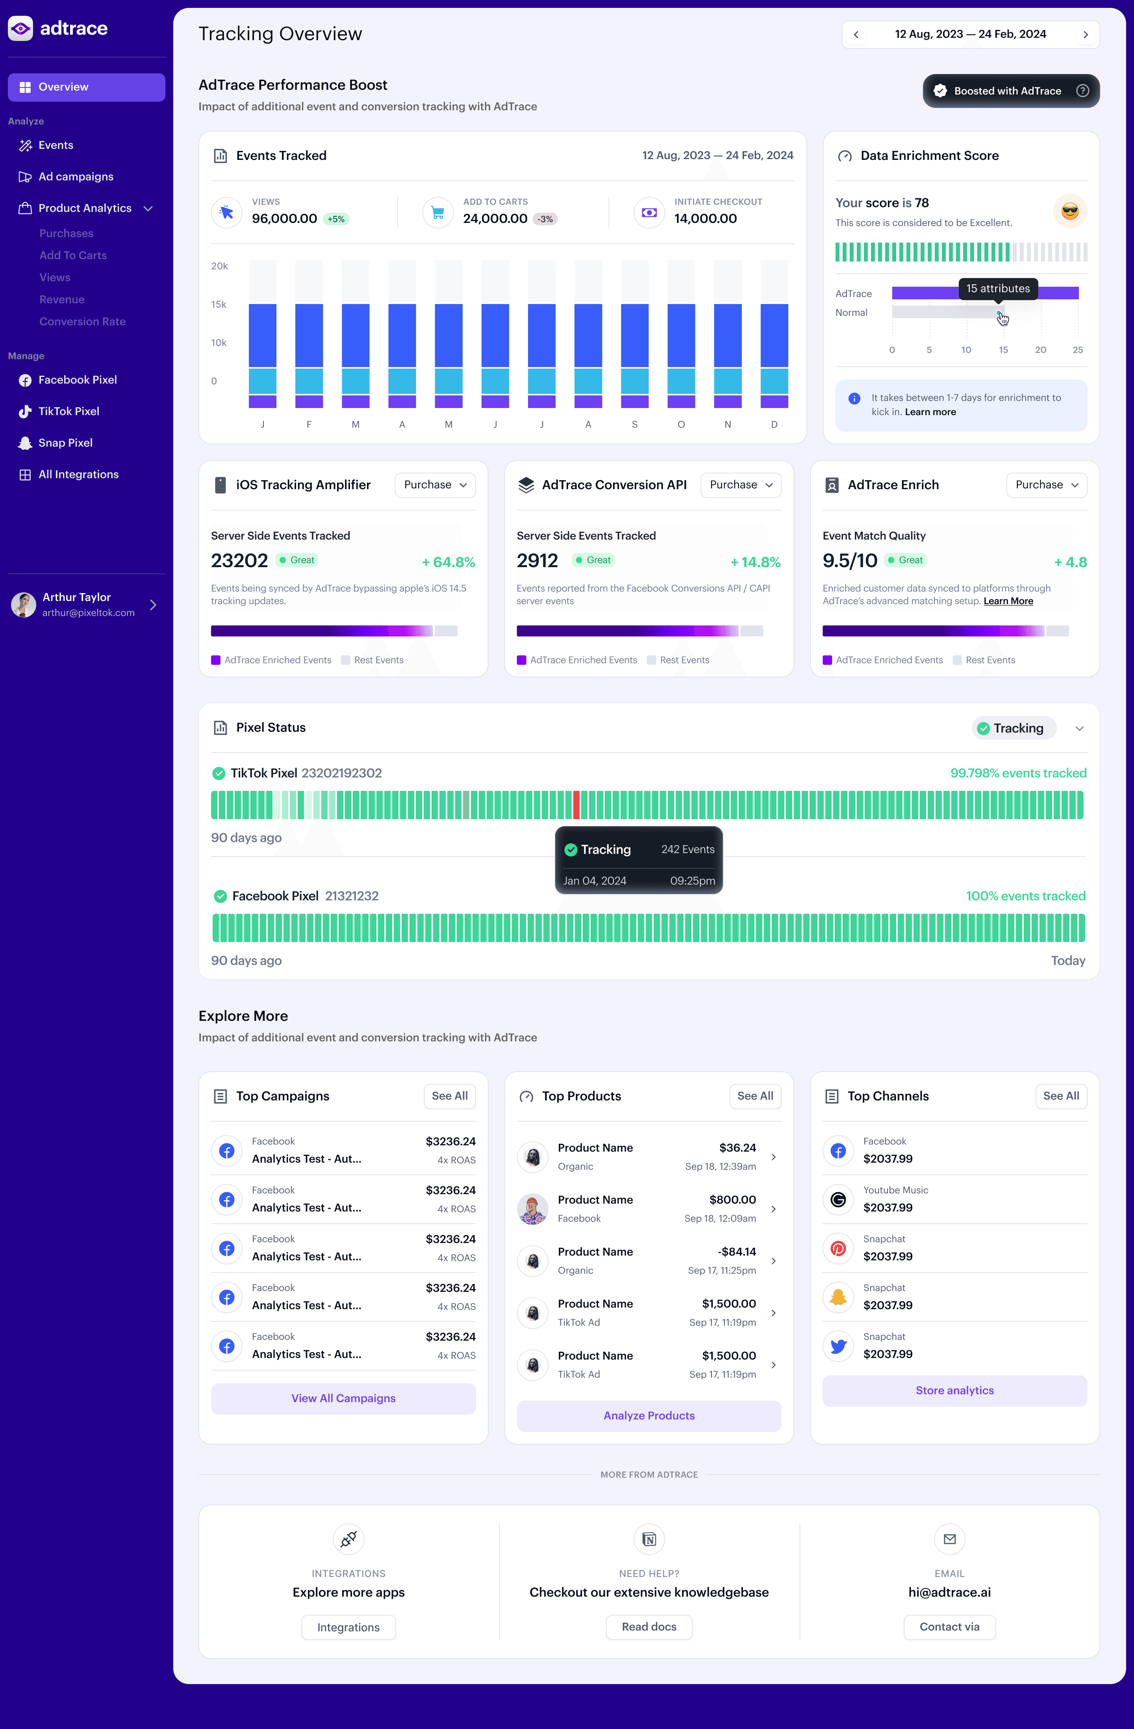Go to previous date range arrow
The image size is (1134, 1729).
(856, 34)
